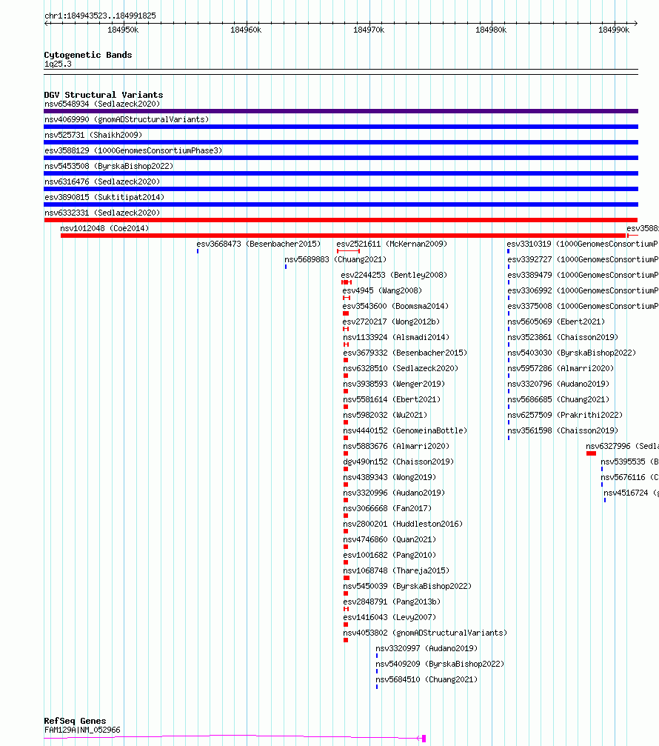The image size is (659, 746).
Task: Click nsv3320997 (Audano2019) variant label
Action: (x=426, y=648)
